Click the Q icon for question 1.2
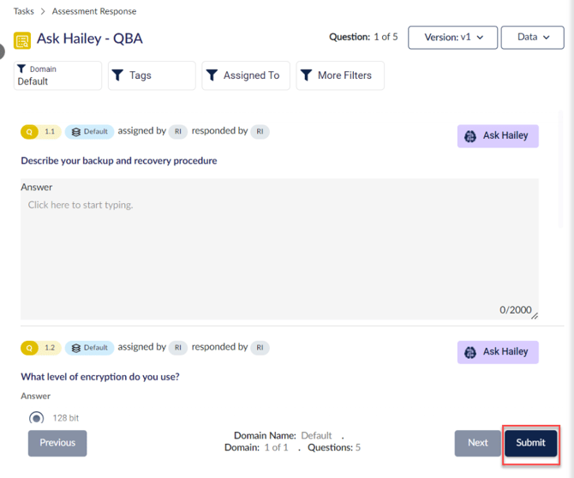574x478 pixels. (30, 348)
